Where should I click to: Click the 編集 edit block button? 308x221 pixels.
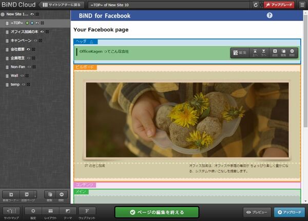(240, 53)
